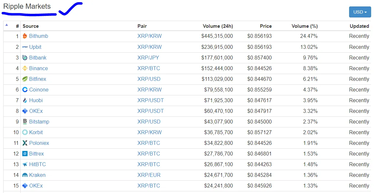Open the XRP/EUR pair link
Viewport: 375px width, 193px height.
[149, 175]
